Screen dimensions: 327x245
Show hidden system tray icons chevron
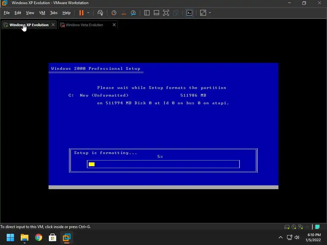pyautogui.click(x=281, y=237)
